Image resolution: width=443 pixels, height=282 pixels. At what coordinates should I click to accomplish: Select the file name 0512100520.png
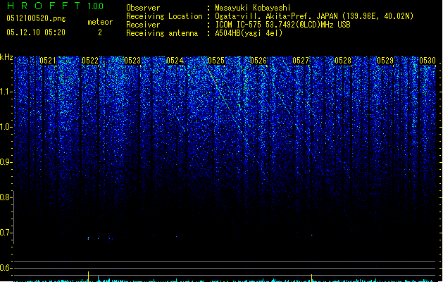point(36,18)
